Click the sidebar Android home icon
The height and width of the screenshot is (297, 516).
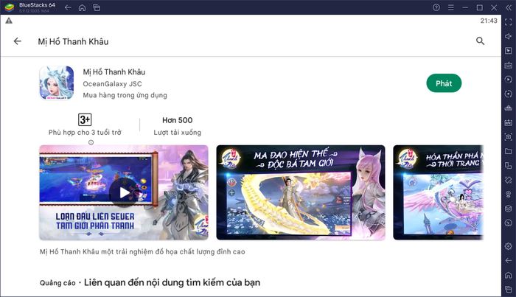pos(509,275)
